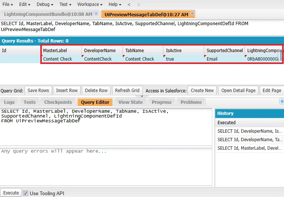Open the Test menu
The height and width of the screenshot is (197, 284).
(65, 4)
